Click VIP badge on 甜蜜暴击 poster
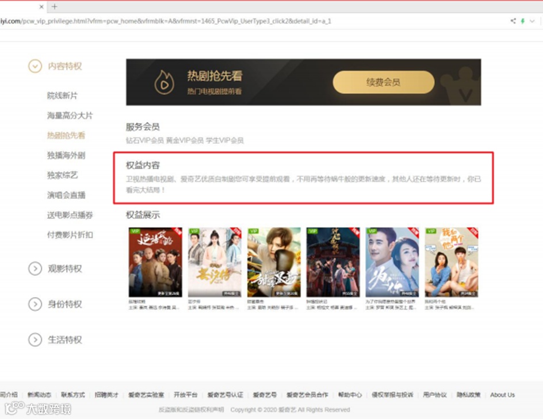 click(x=253, y=231)
